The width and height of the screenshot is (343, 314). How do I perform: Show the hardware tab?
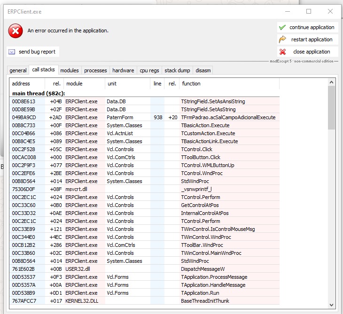point(123,70)
